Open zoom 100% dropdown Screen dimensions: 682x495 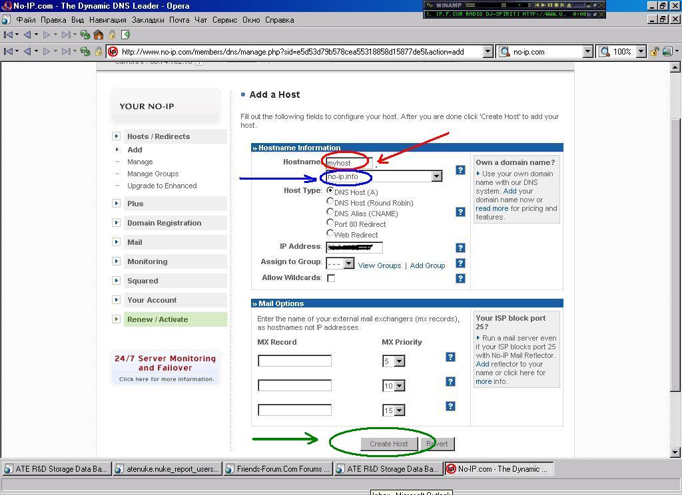point(641,52)
